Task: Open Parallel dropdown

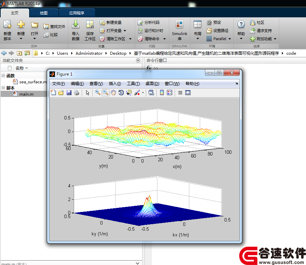Action: point(230,39)
